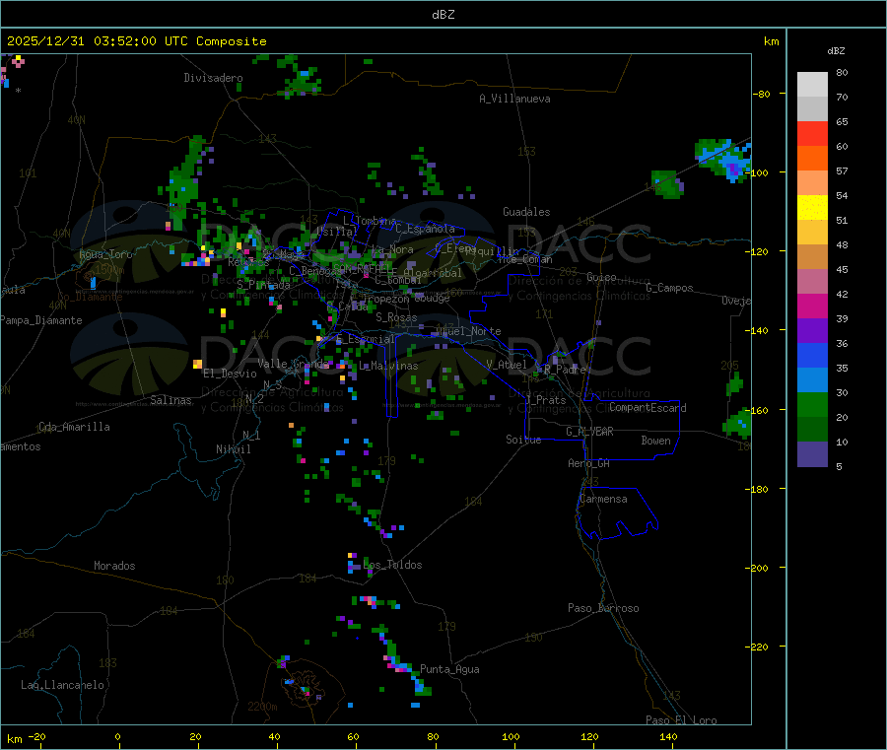
Task: Click the legend value 80
Action: click(842, 72)
